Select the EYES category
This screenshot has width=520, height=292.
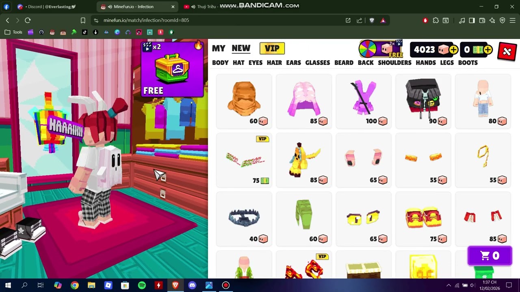pos(256,62)
